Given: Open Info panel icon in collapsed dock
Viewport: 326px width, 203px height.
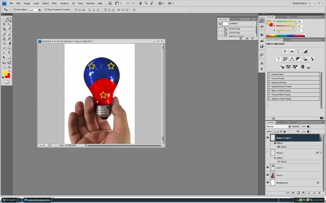Looking at the screenshot, I should (x=262, y=47).
